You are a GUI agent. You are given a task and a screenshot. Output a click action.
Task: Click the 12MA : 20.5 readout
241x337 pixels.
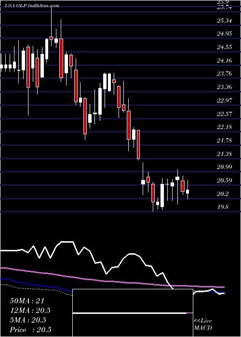coord(30,311)
